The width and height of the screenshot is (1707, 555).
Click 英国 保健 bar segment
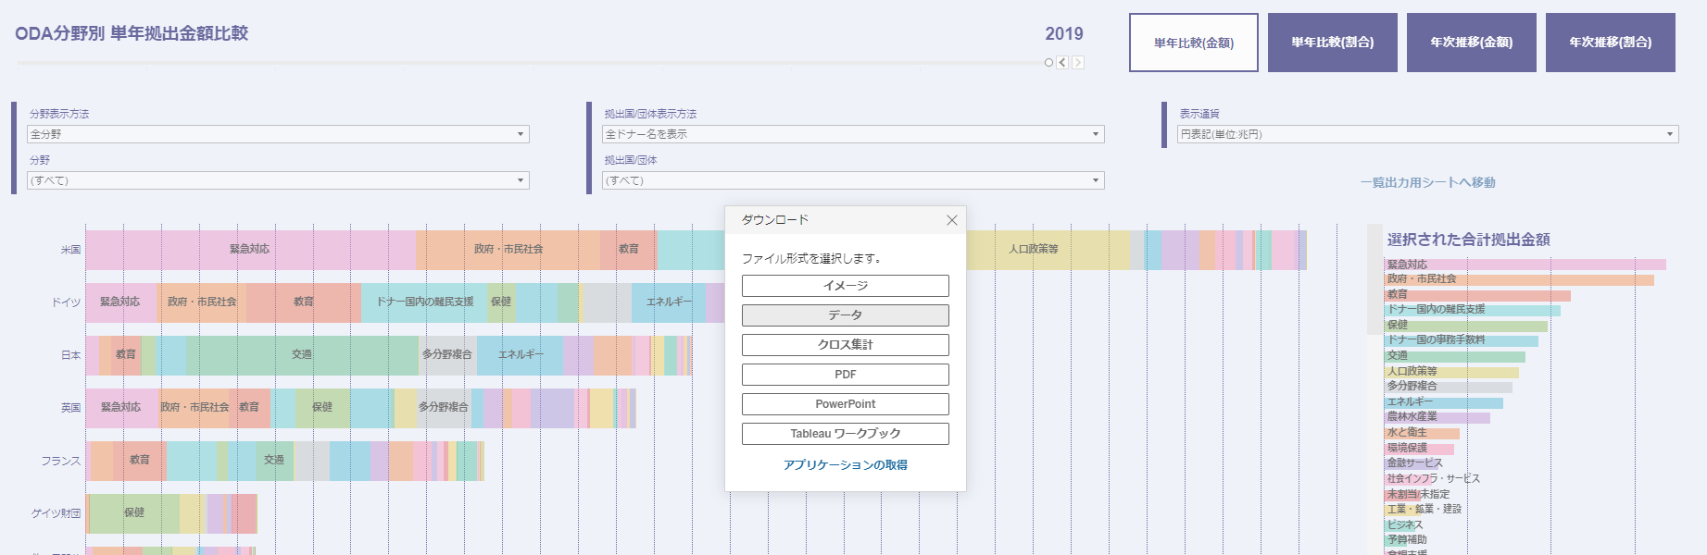click(322, 408)
